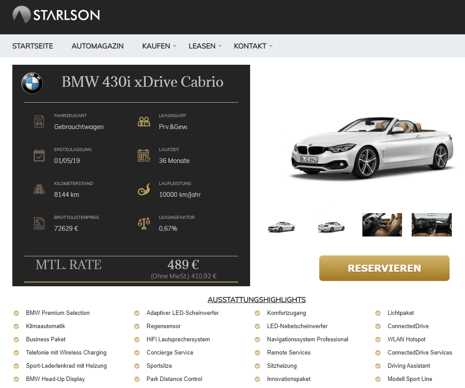Click the checkmark beside Klimaautomatik
The image size is (465, 388).
point(16,326)
